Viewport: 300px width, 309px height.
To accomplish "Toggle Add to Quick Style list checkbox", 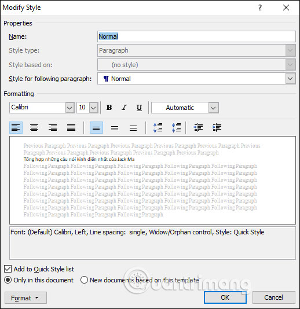I will tap(8, 269).
